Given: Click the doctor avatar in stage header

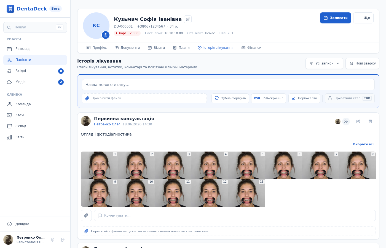Looking at the screenshot, I should pos(86,121).
